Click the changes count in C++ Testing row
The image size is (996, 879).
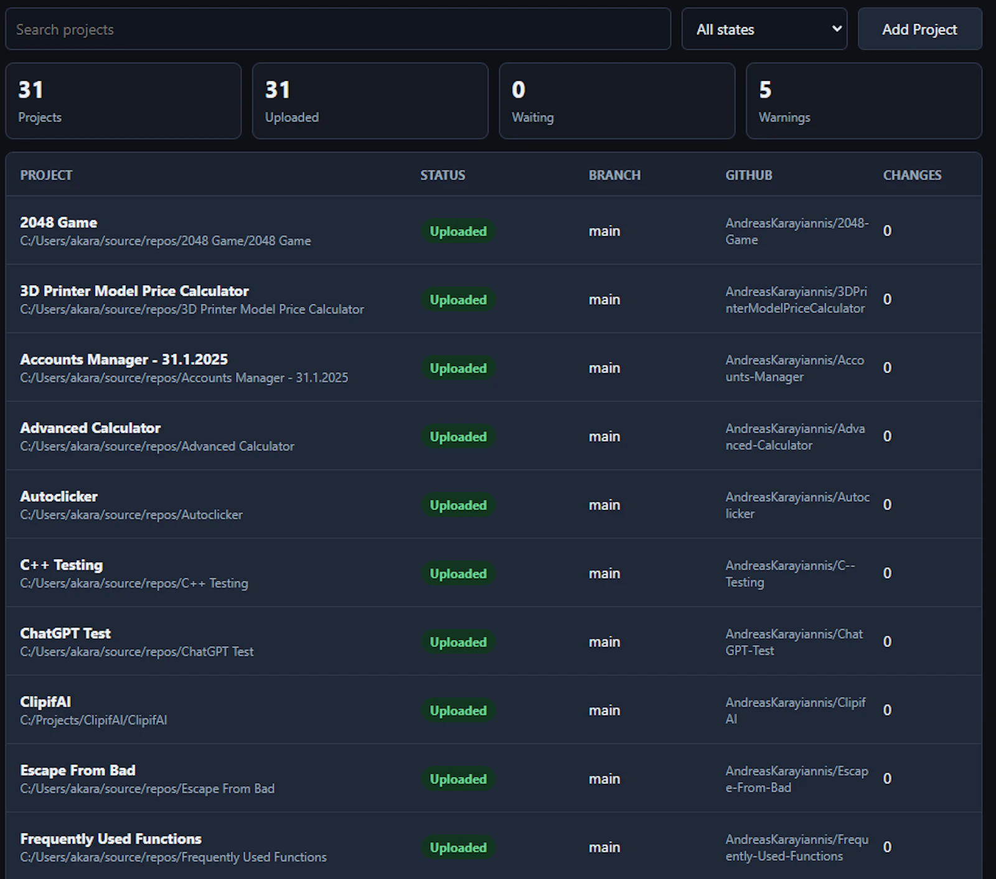pos(887,573)
